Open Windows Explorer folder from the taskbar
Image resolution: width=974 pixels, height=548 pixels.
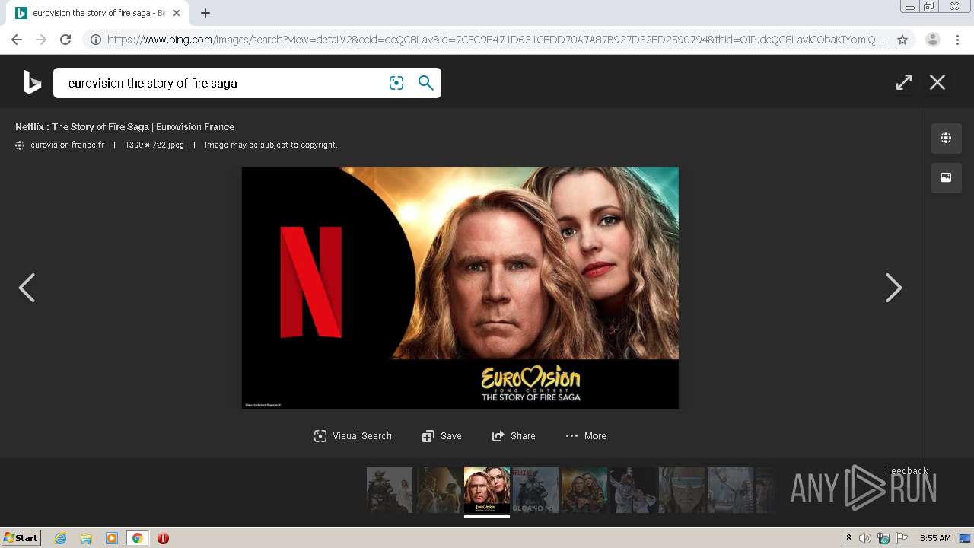pos(86,538)
